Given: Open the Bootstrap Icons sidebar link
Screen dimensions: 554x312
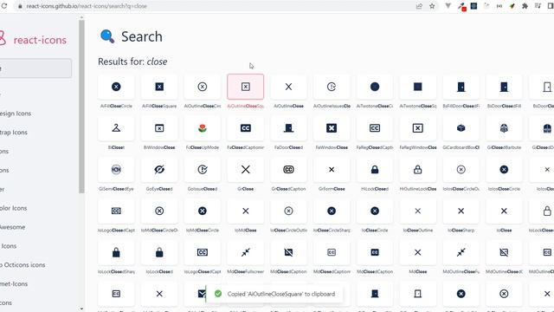Looking at the screenshot, I should pos(14,133).
